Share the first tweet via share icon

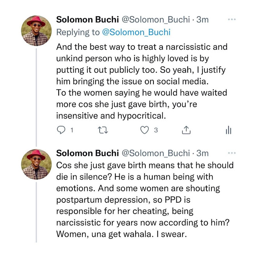point(186,131)
